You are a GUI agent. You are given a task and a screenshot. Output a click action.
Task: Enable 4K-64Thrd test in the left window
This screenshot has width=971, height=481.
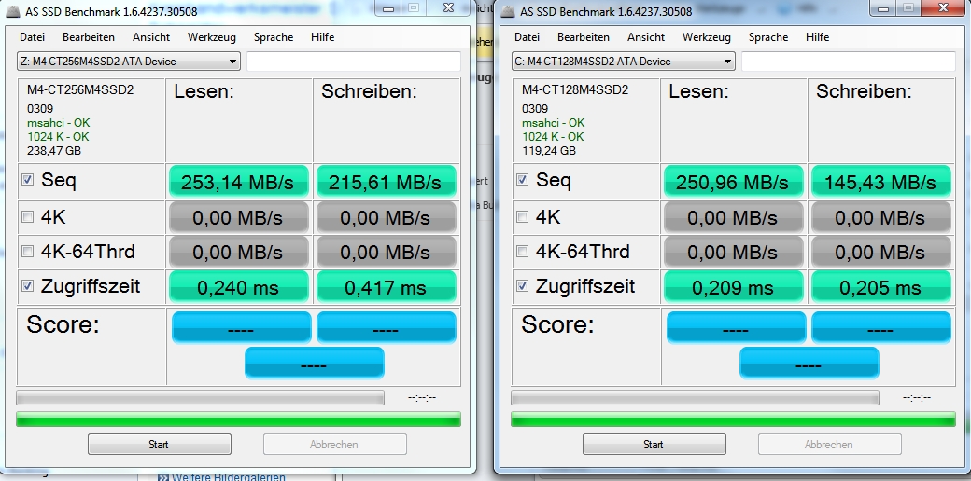coord(27,252)
